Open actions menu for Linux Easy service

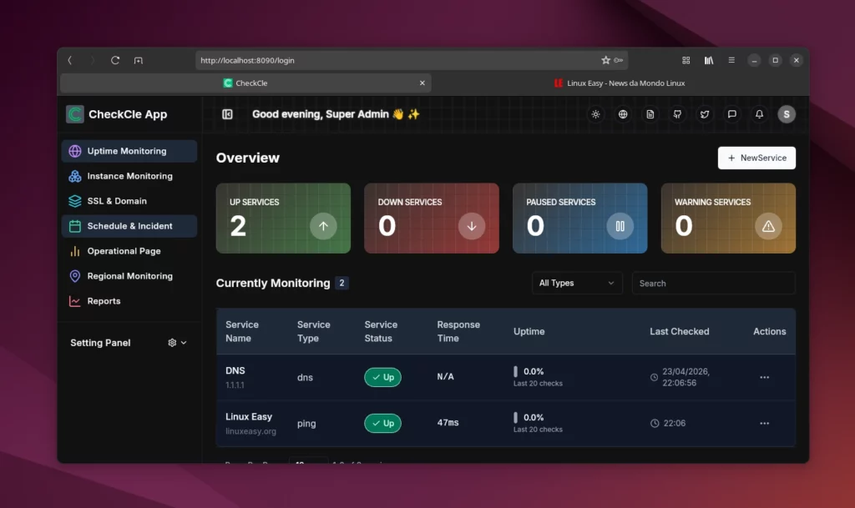tap(764, 423)
